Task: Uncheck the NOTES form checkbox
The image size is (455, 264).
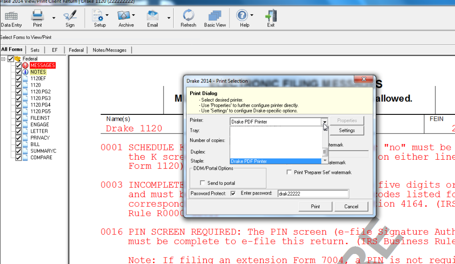Action: [18, 72]
